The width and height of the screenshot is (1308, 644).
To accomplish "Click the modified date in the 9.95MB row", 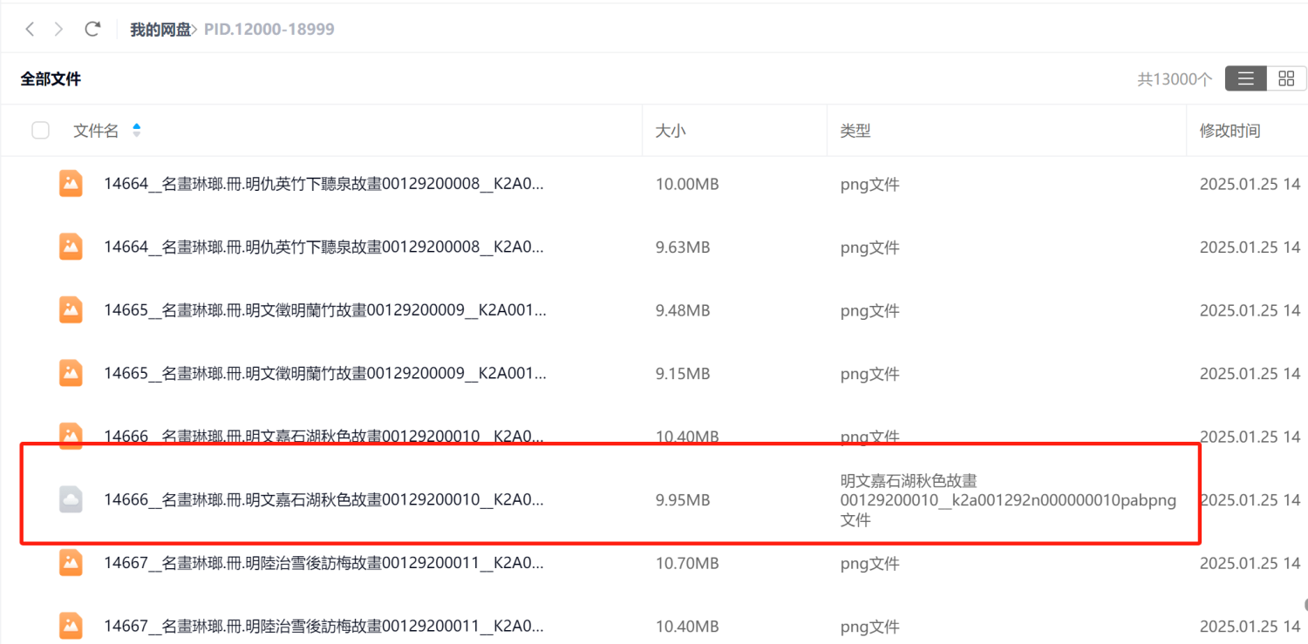I will (x=1250, y=499).
